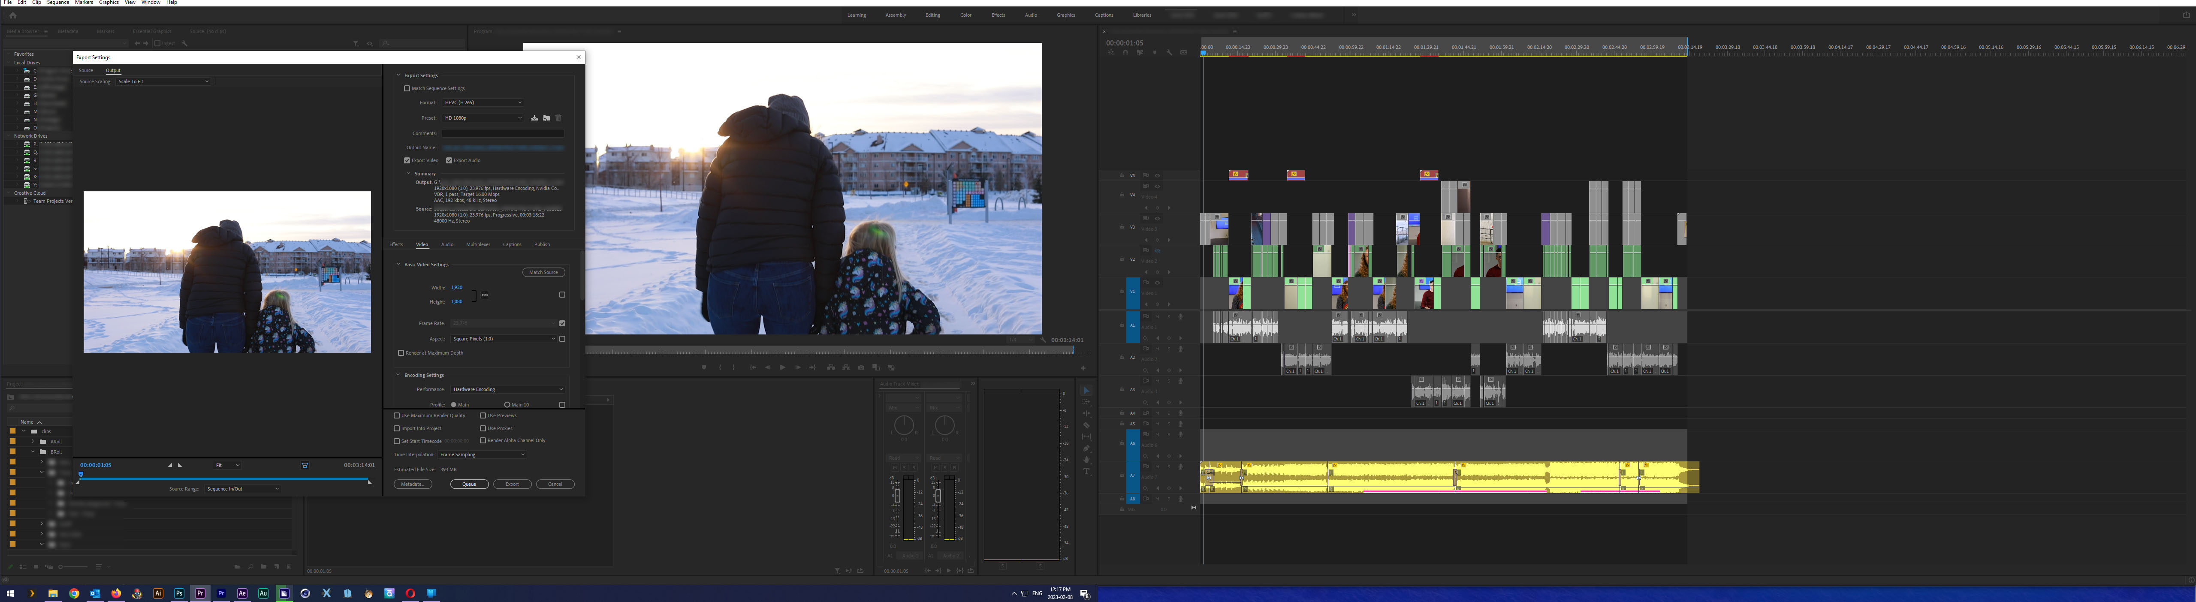Open the Preset dropdown showing HD 1080p
The height and width of the screenshot is (602, 2196).
(x=483, y=117)
